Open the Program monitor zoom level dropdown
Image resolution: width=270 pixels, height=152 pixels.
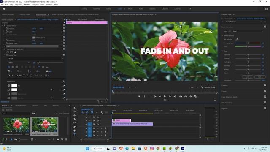pyautogui.click(x=132, y=87)
